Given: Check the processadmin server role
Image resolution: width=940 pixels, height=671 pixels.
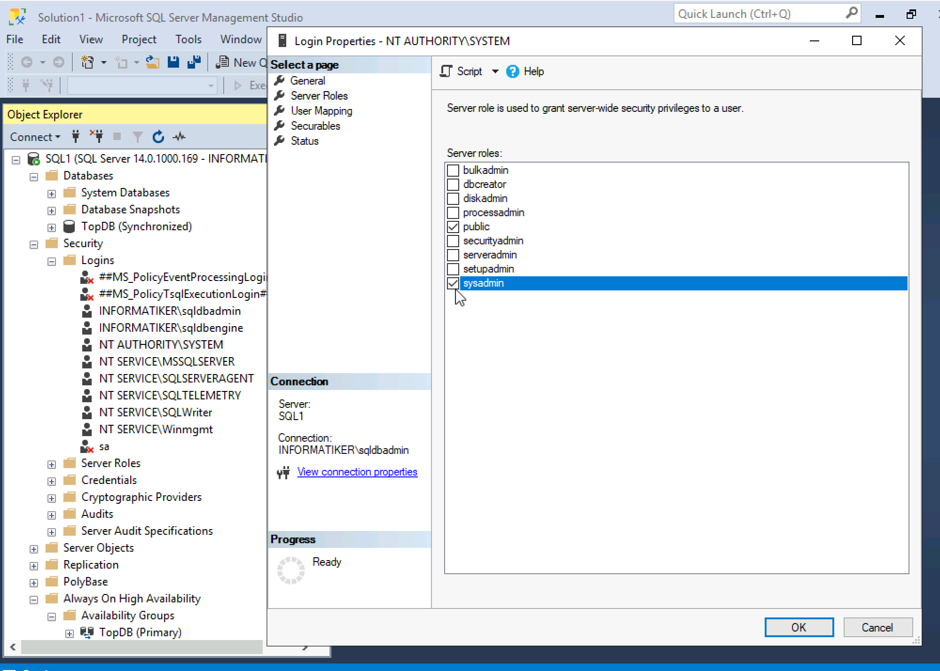Looking at the screenshot, I should coord(453,212).
